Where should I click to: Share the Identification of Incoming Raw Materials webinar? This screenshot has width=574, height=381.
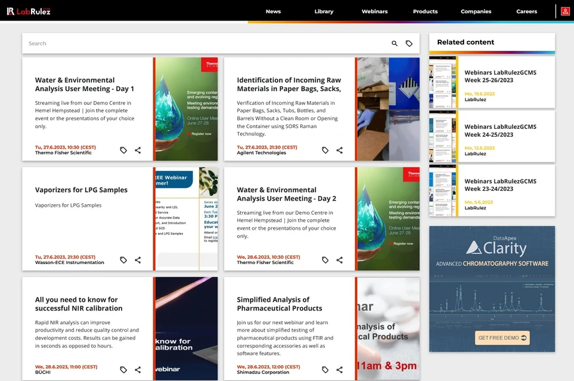(x=339, y=151)
